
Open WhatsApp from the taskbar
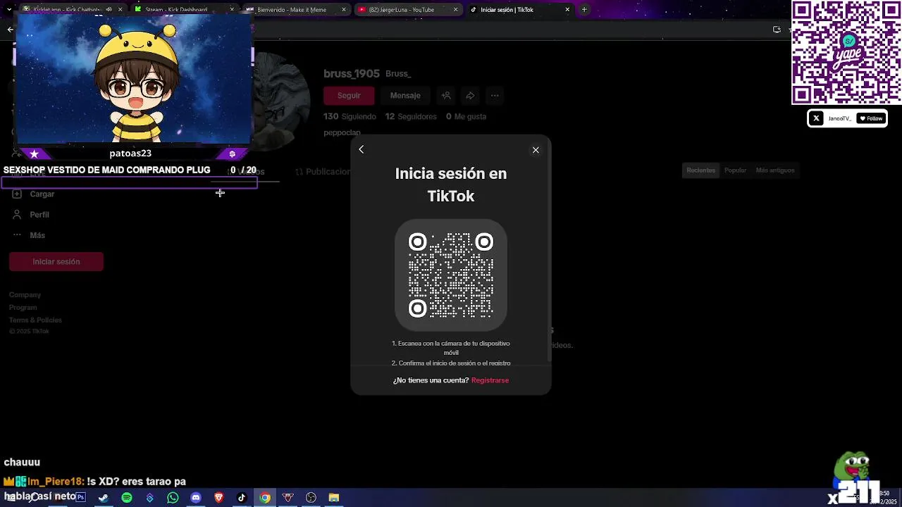point(173,498)
